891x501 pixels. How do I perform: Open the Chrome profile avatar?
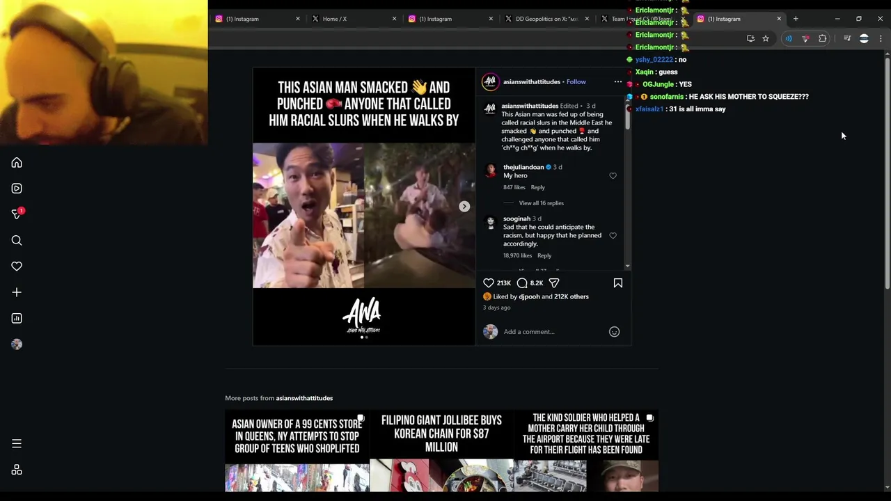tap(864, 39)
